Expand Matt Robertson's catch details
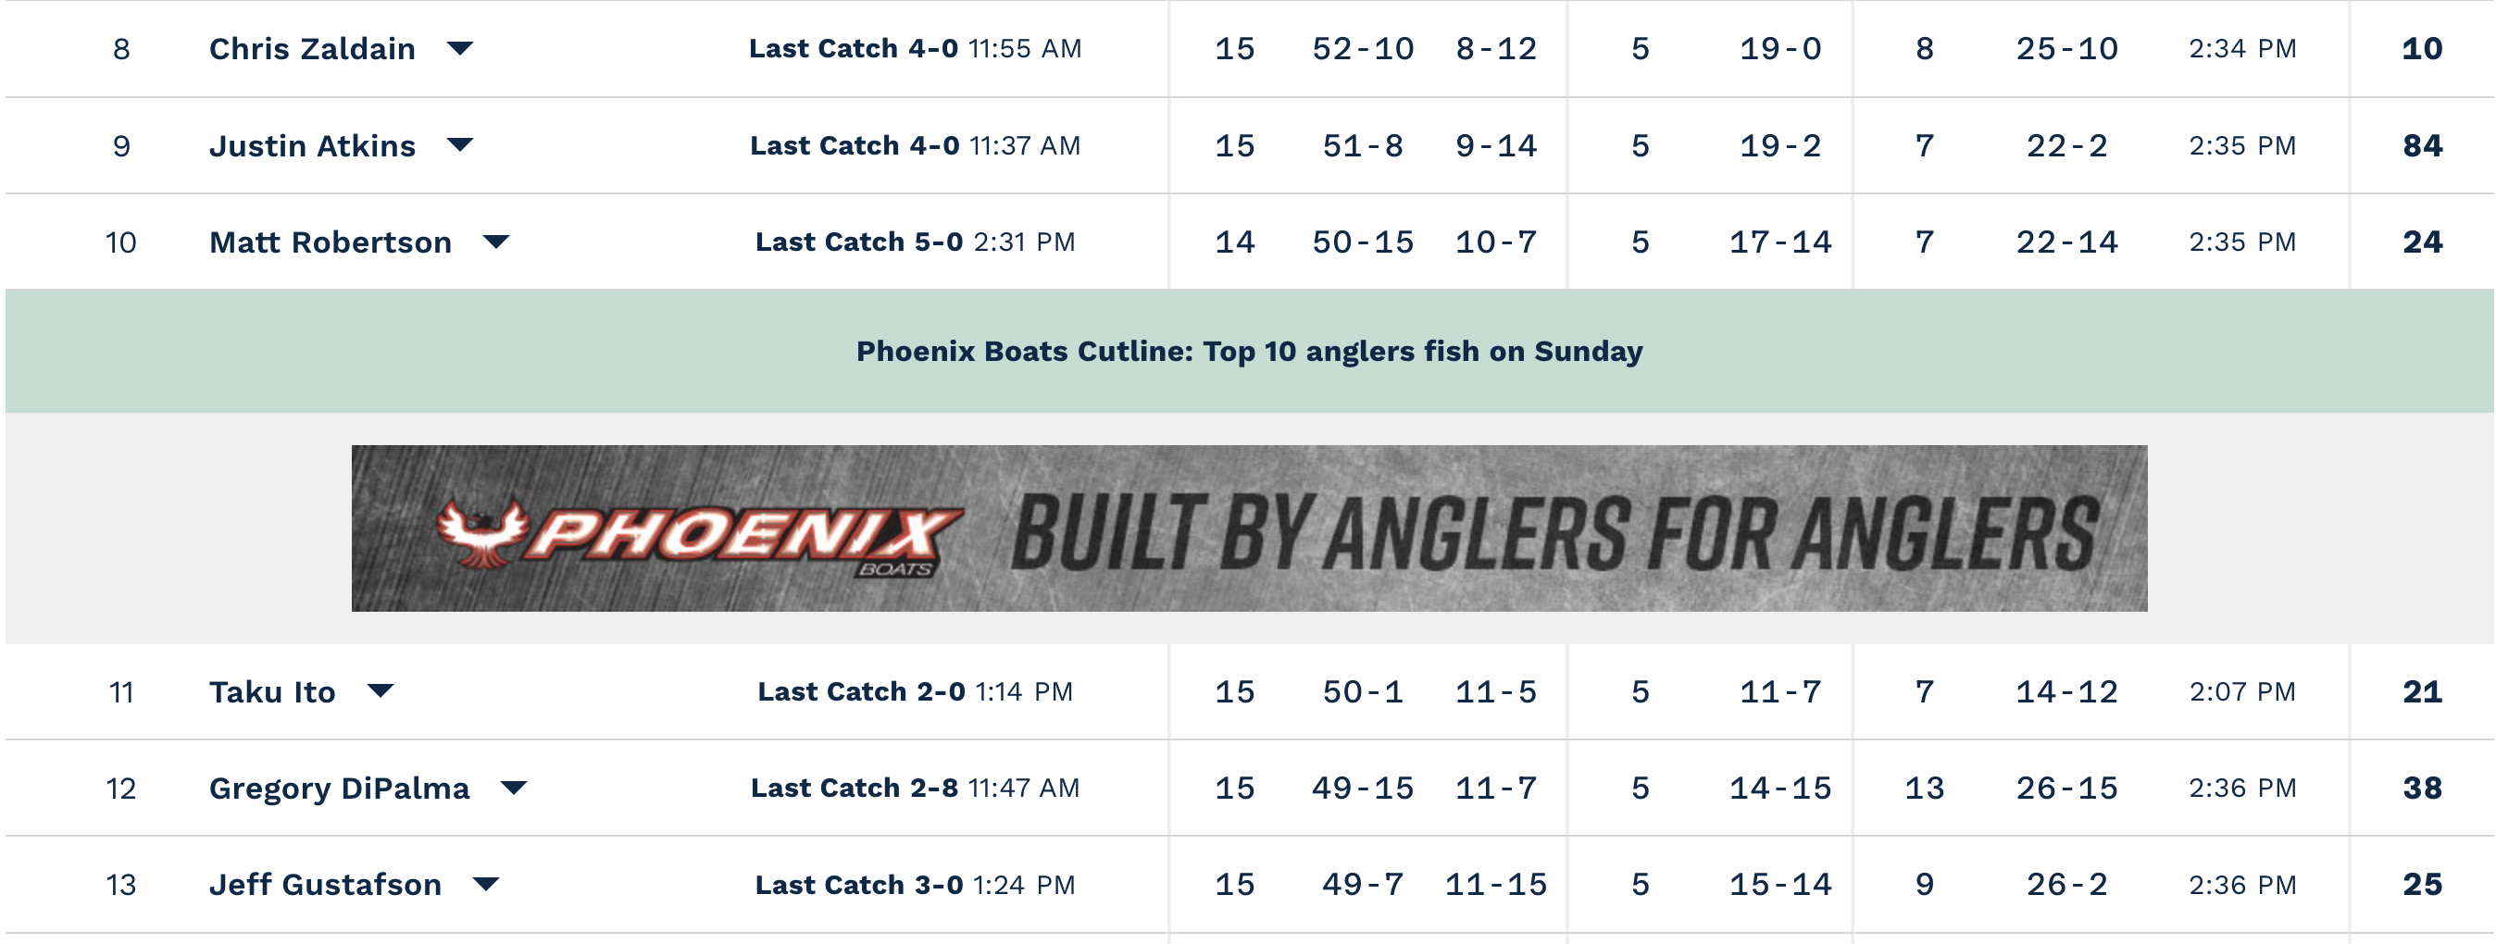 coord(496,242)
